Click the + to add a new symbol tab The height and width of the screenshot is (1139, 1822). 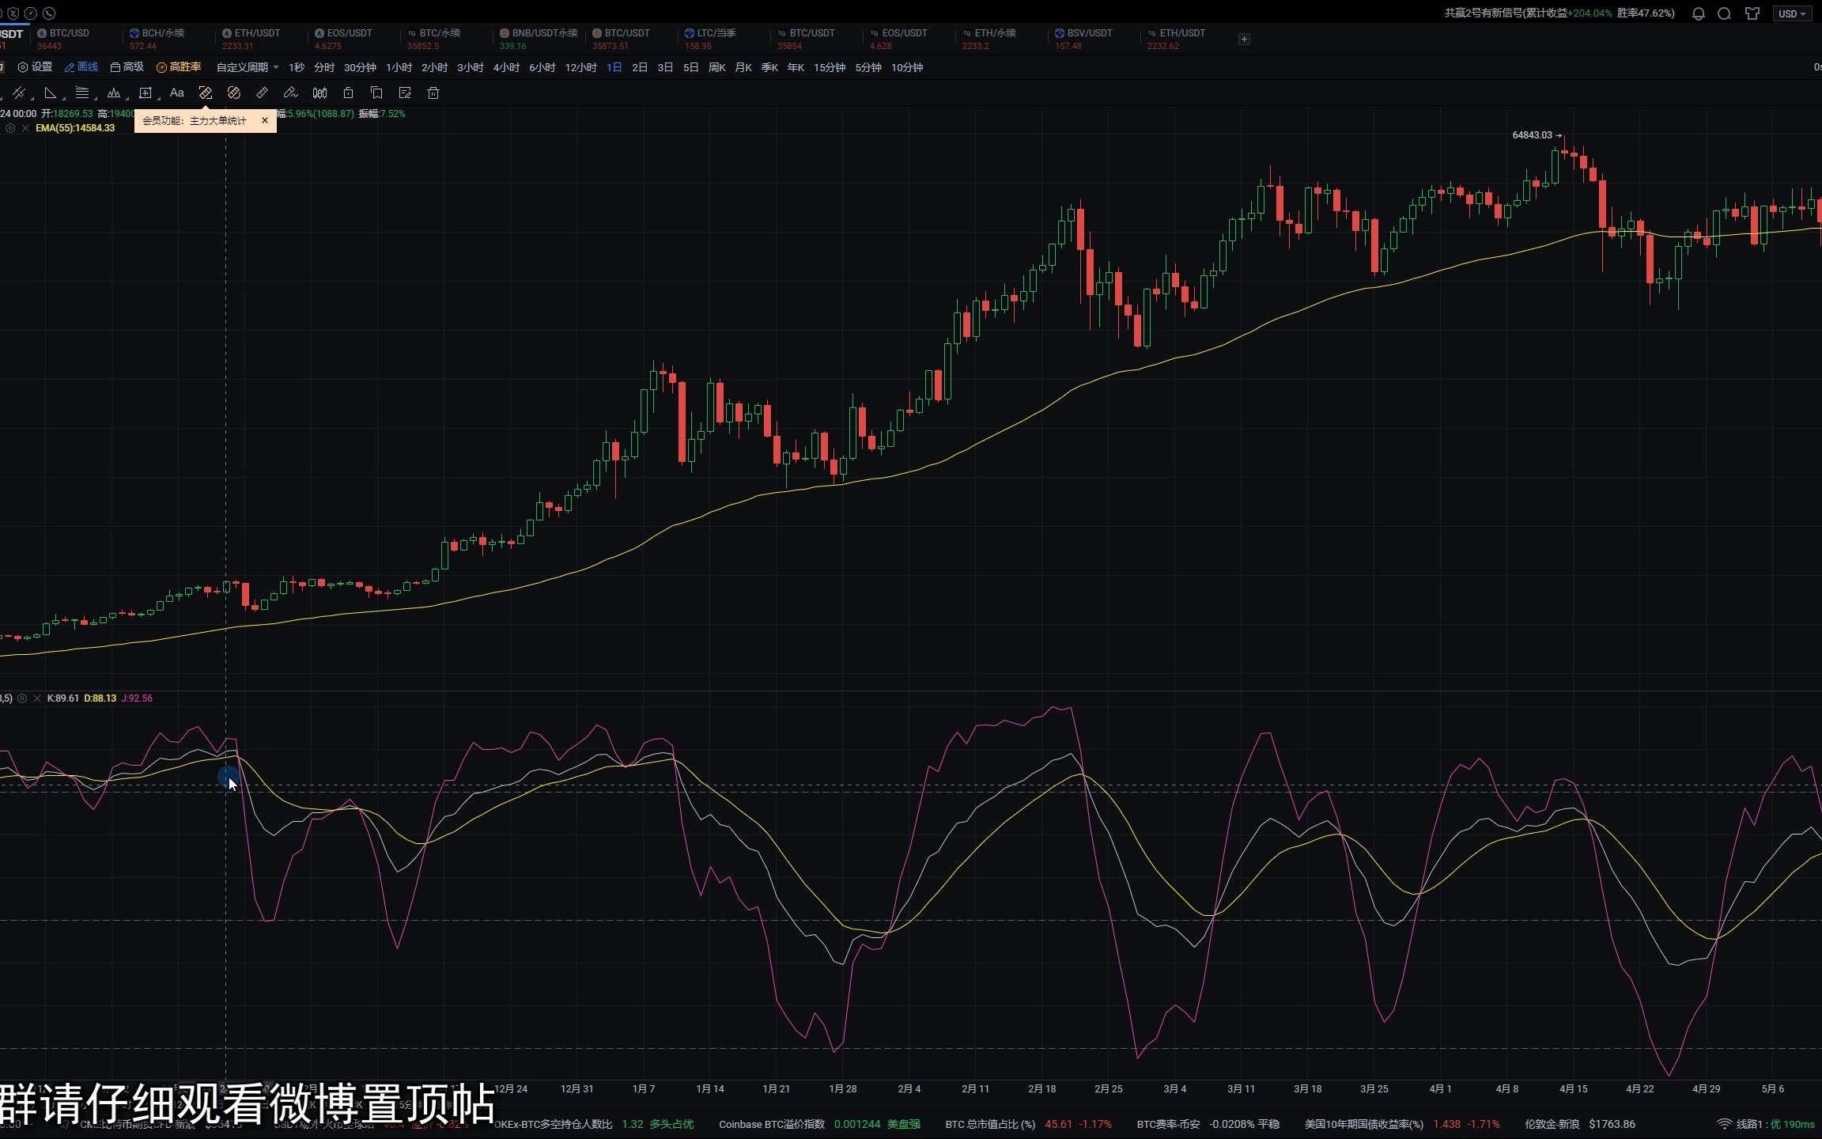[x=1244, y=38]
